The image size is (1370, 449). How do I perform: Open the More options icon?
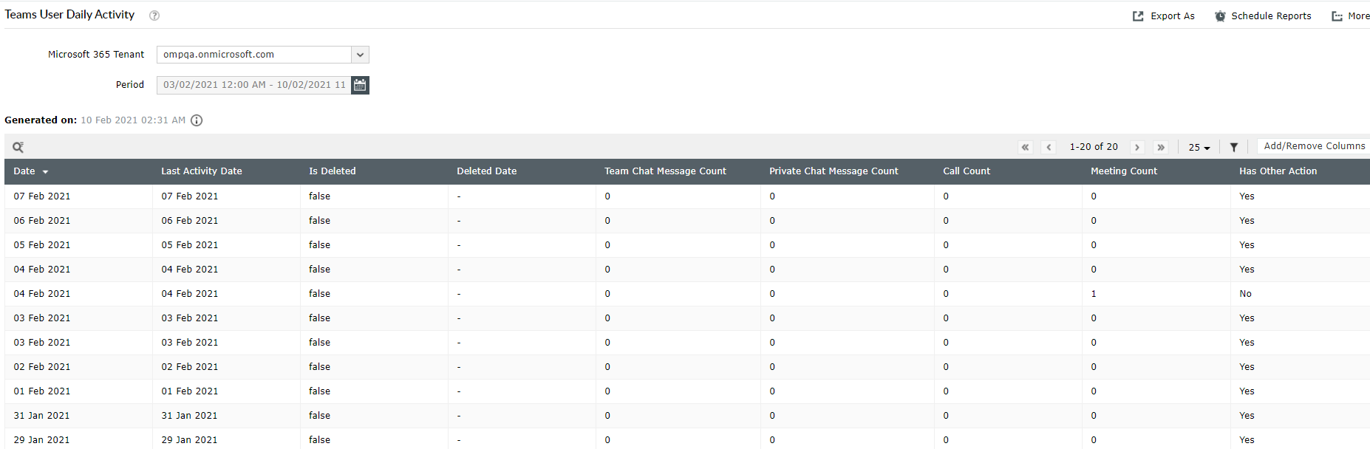[x=1337, y=16]
